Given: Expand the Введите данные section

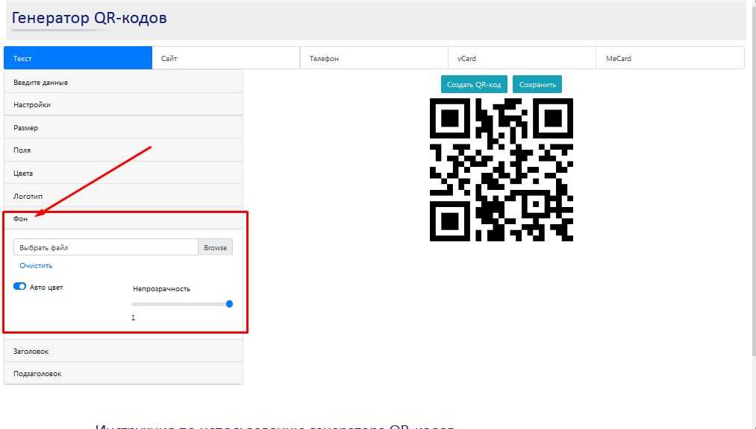Looking at the screenshot, I should [x=123, y=82].
